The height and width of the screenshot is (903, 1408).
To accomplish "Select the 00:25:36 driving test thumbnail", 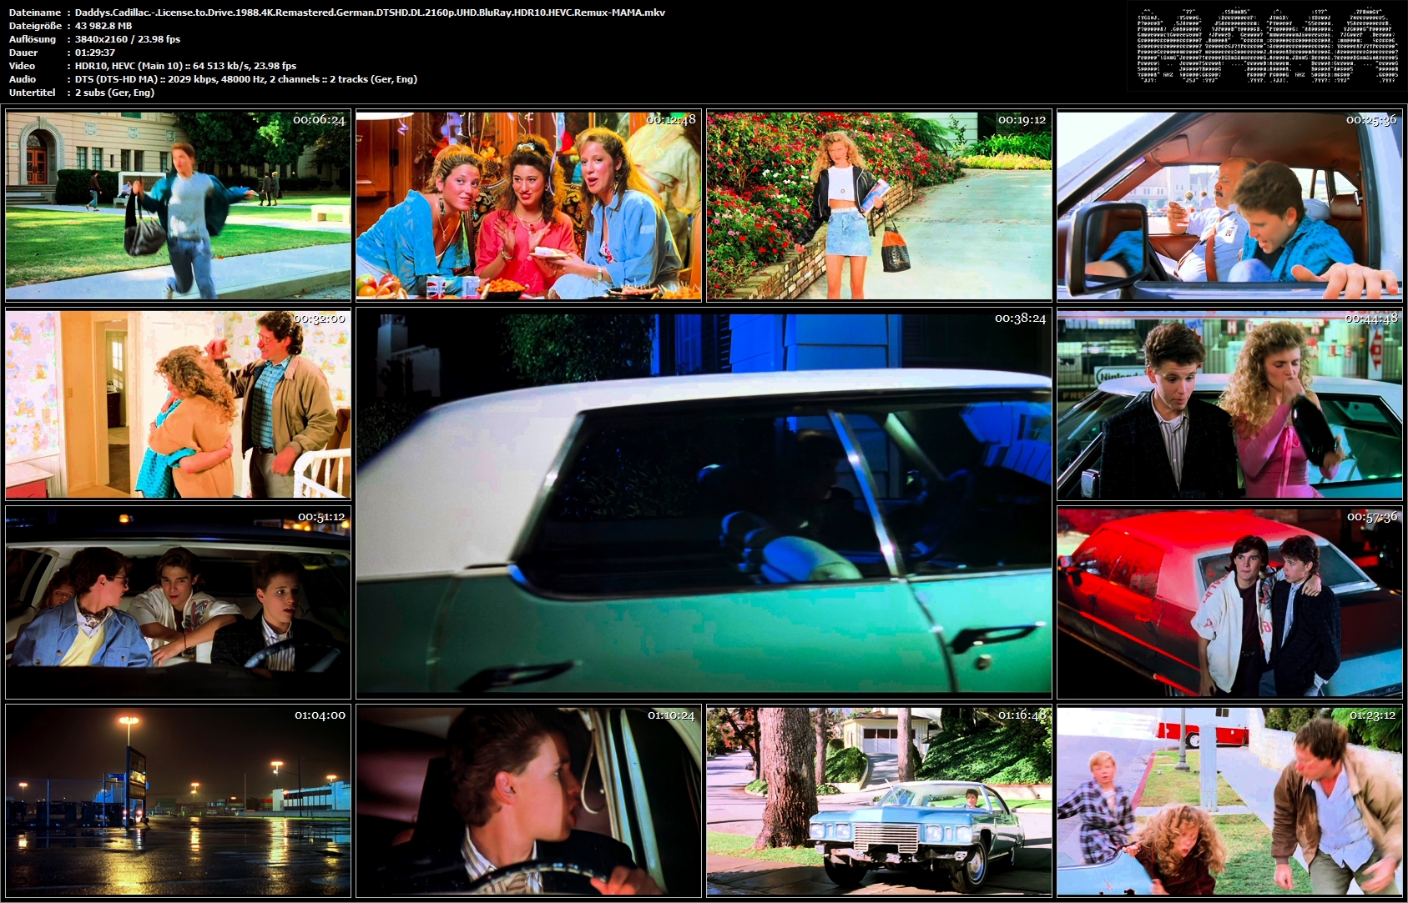I will [1229, 205].
